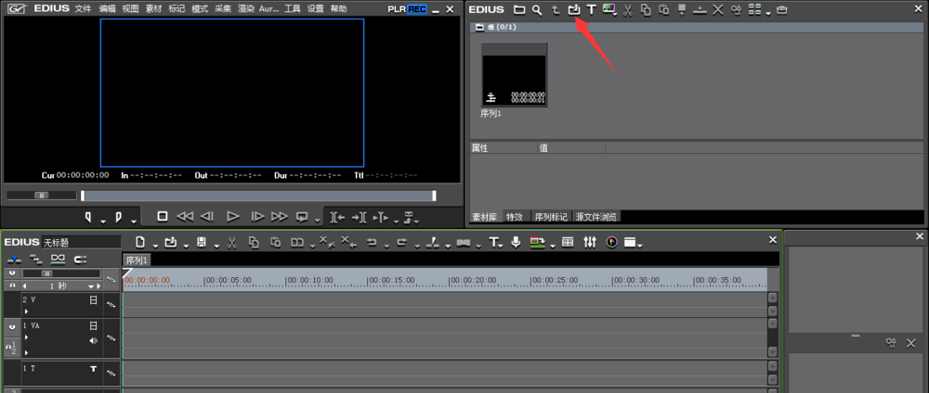This screenshot has width=929, height=393.
Task: Expand the 2 V track triangle
Action: point(26,311)
